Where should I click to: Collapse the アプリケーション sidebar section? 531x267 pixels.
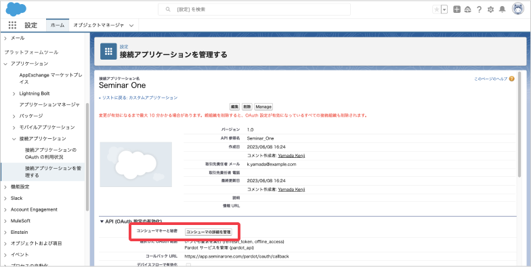[5, 64]
